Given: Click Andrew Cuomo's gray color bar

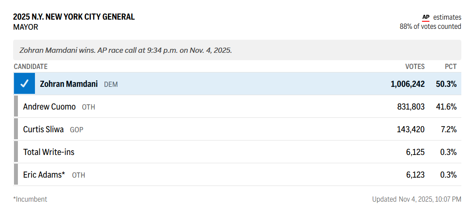Looking at the screenshot, I should 16,106.
